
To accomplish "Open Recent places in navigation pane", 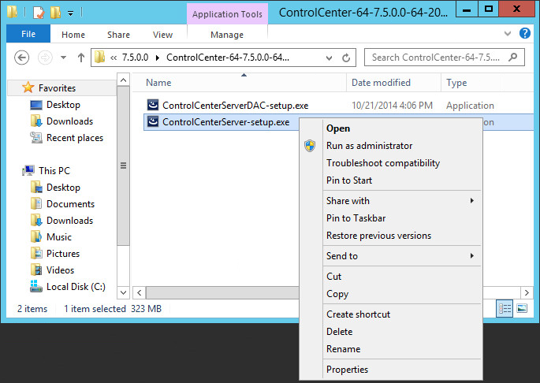I will [x=75, y=138].
